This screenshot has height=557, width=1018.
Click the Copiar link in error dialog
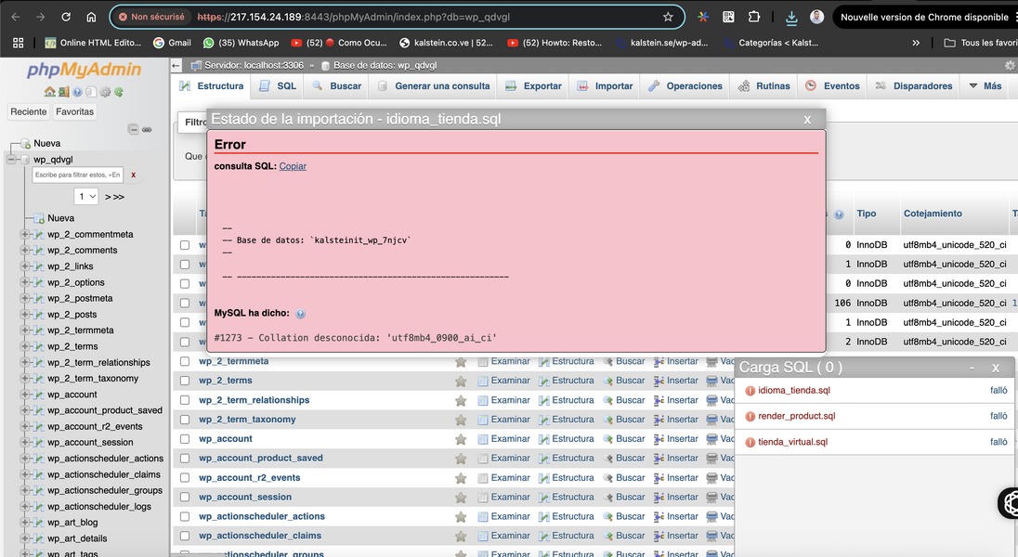[x=293, y=166]
